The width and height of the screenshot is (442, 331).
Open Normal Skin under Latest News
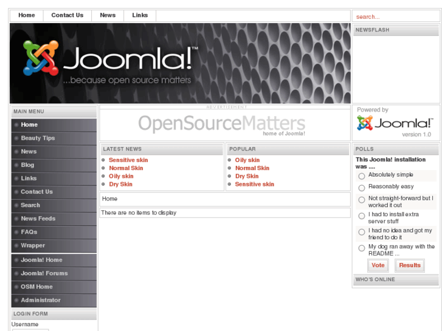126,168
